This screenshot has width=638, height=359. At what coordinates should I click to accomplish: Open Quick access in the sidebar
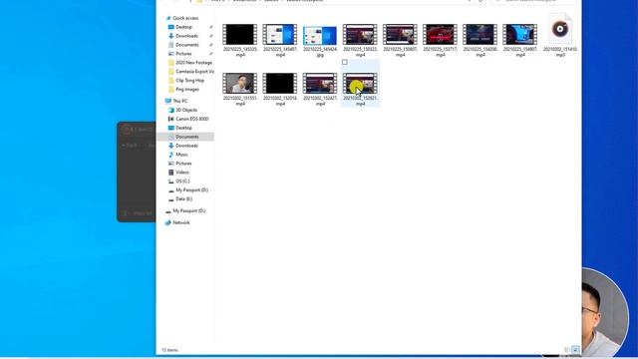(182, 18)
